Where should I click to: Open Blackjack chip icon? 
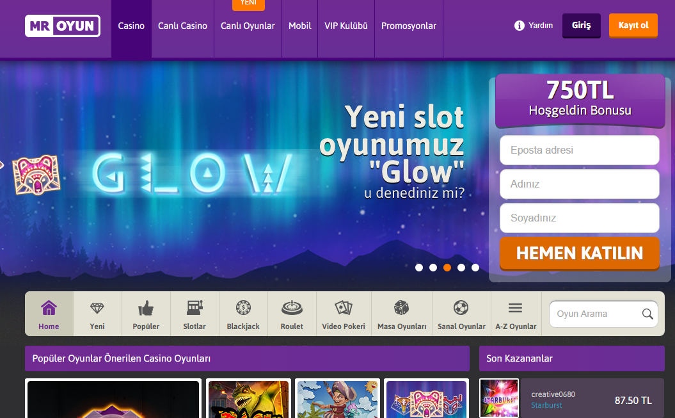243,308
